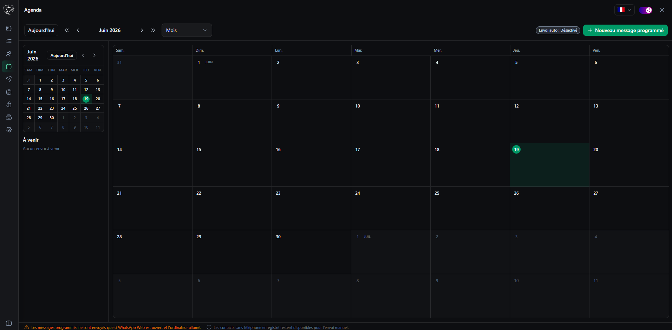The height and width of the screenshot is (330, 672).
Task: Open the shopping bag sidebar icon
Action: point(9,104)
